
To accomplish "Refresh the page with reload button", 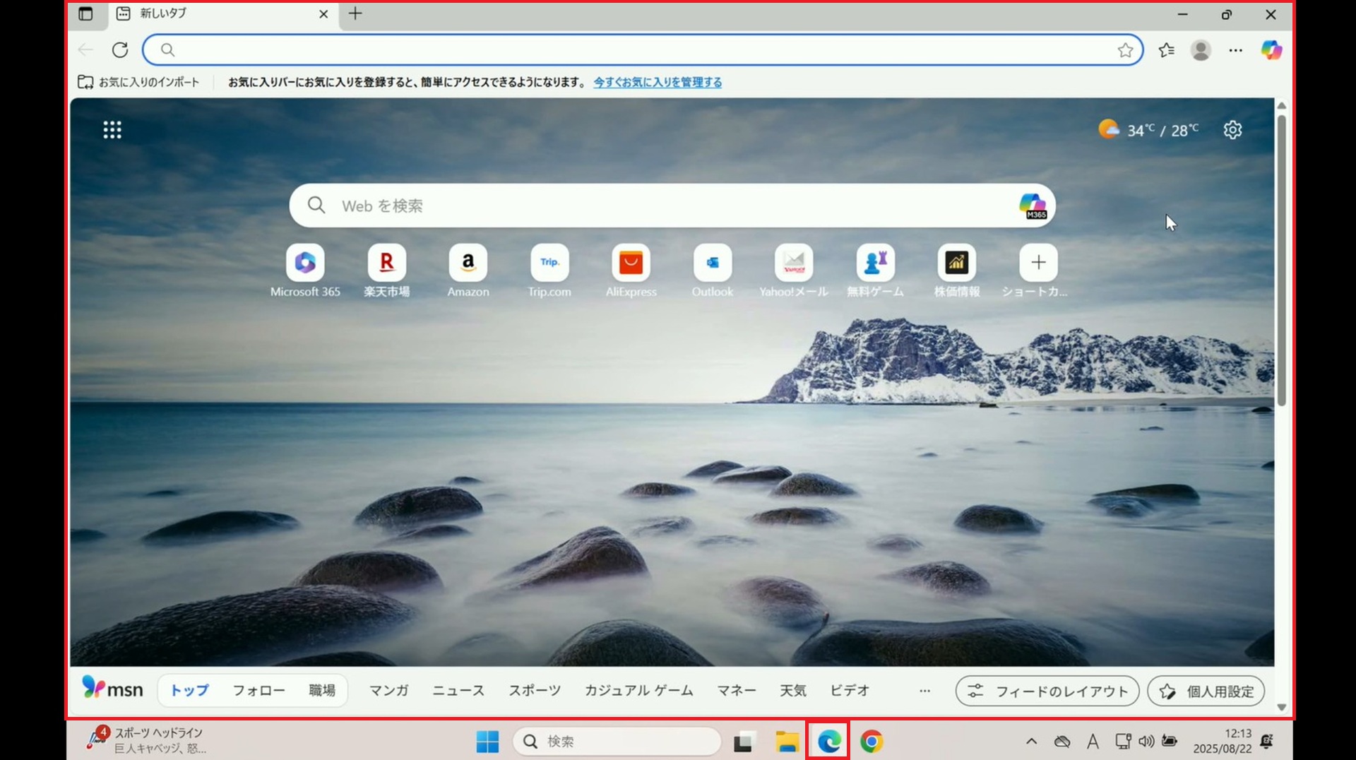I will click(120, 50).
